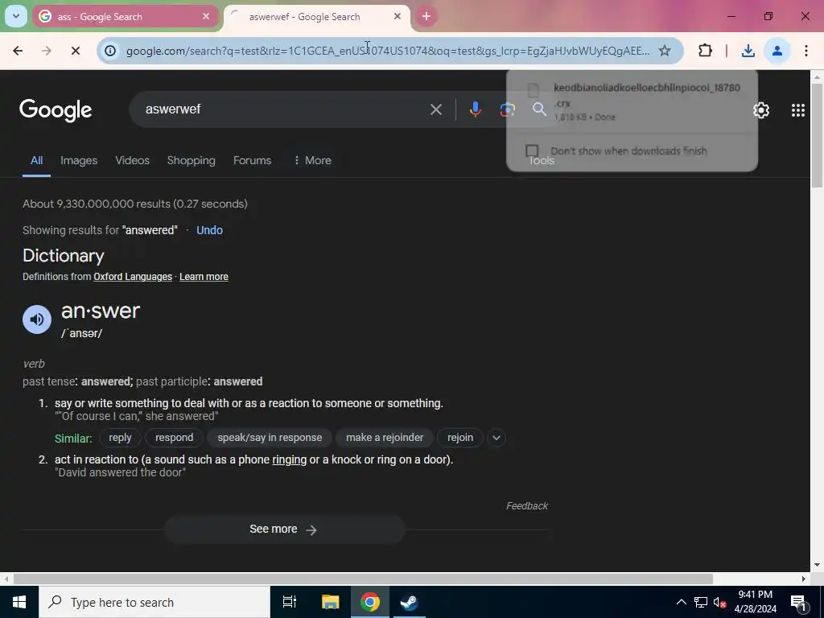This screenshot has height=618, width=824.
Task: Click the address bar URL
Action: (x=388, y=51)
